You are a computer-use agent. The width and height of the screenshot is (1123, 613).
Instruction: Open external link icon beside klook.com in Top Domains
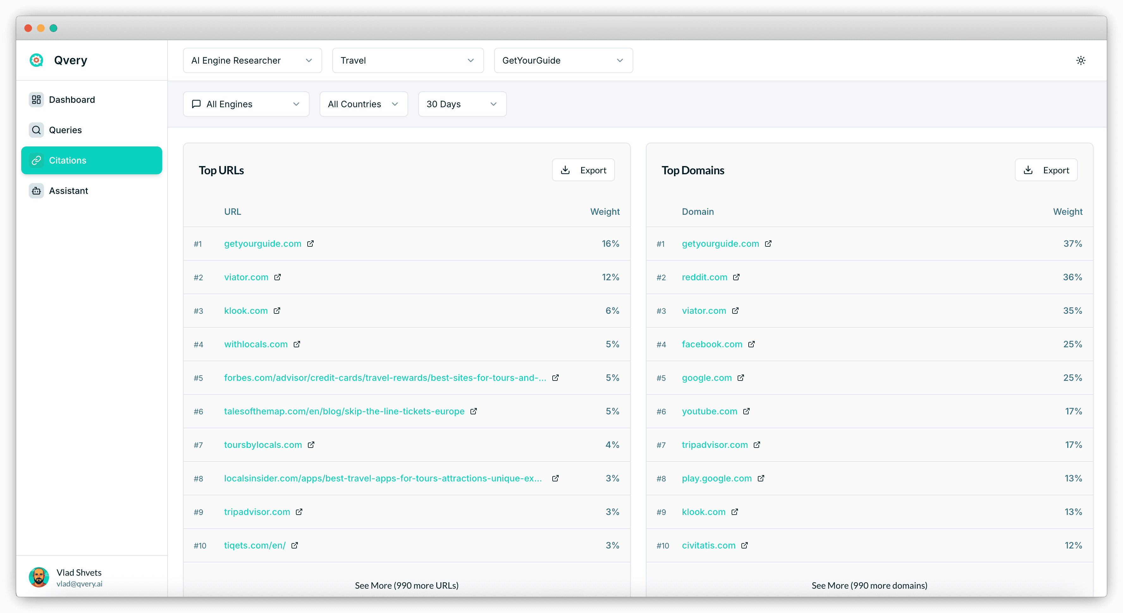(735, 512)
